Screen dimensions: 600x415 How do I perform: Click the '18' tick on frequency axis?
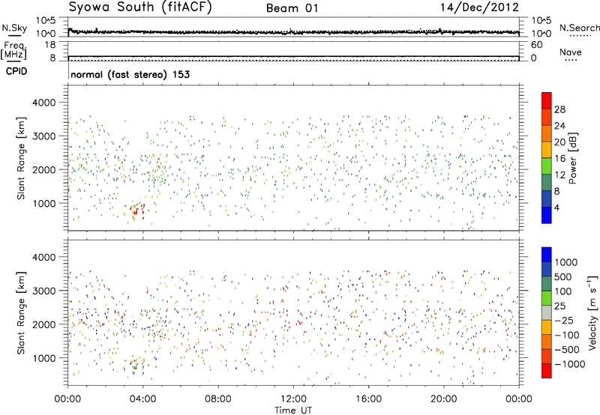coord(50,45)
